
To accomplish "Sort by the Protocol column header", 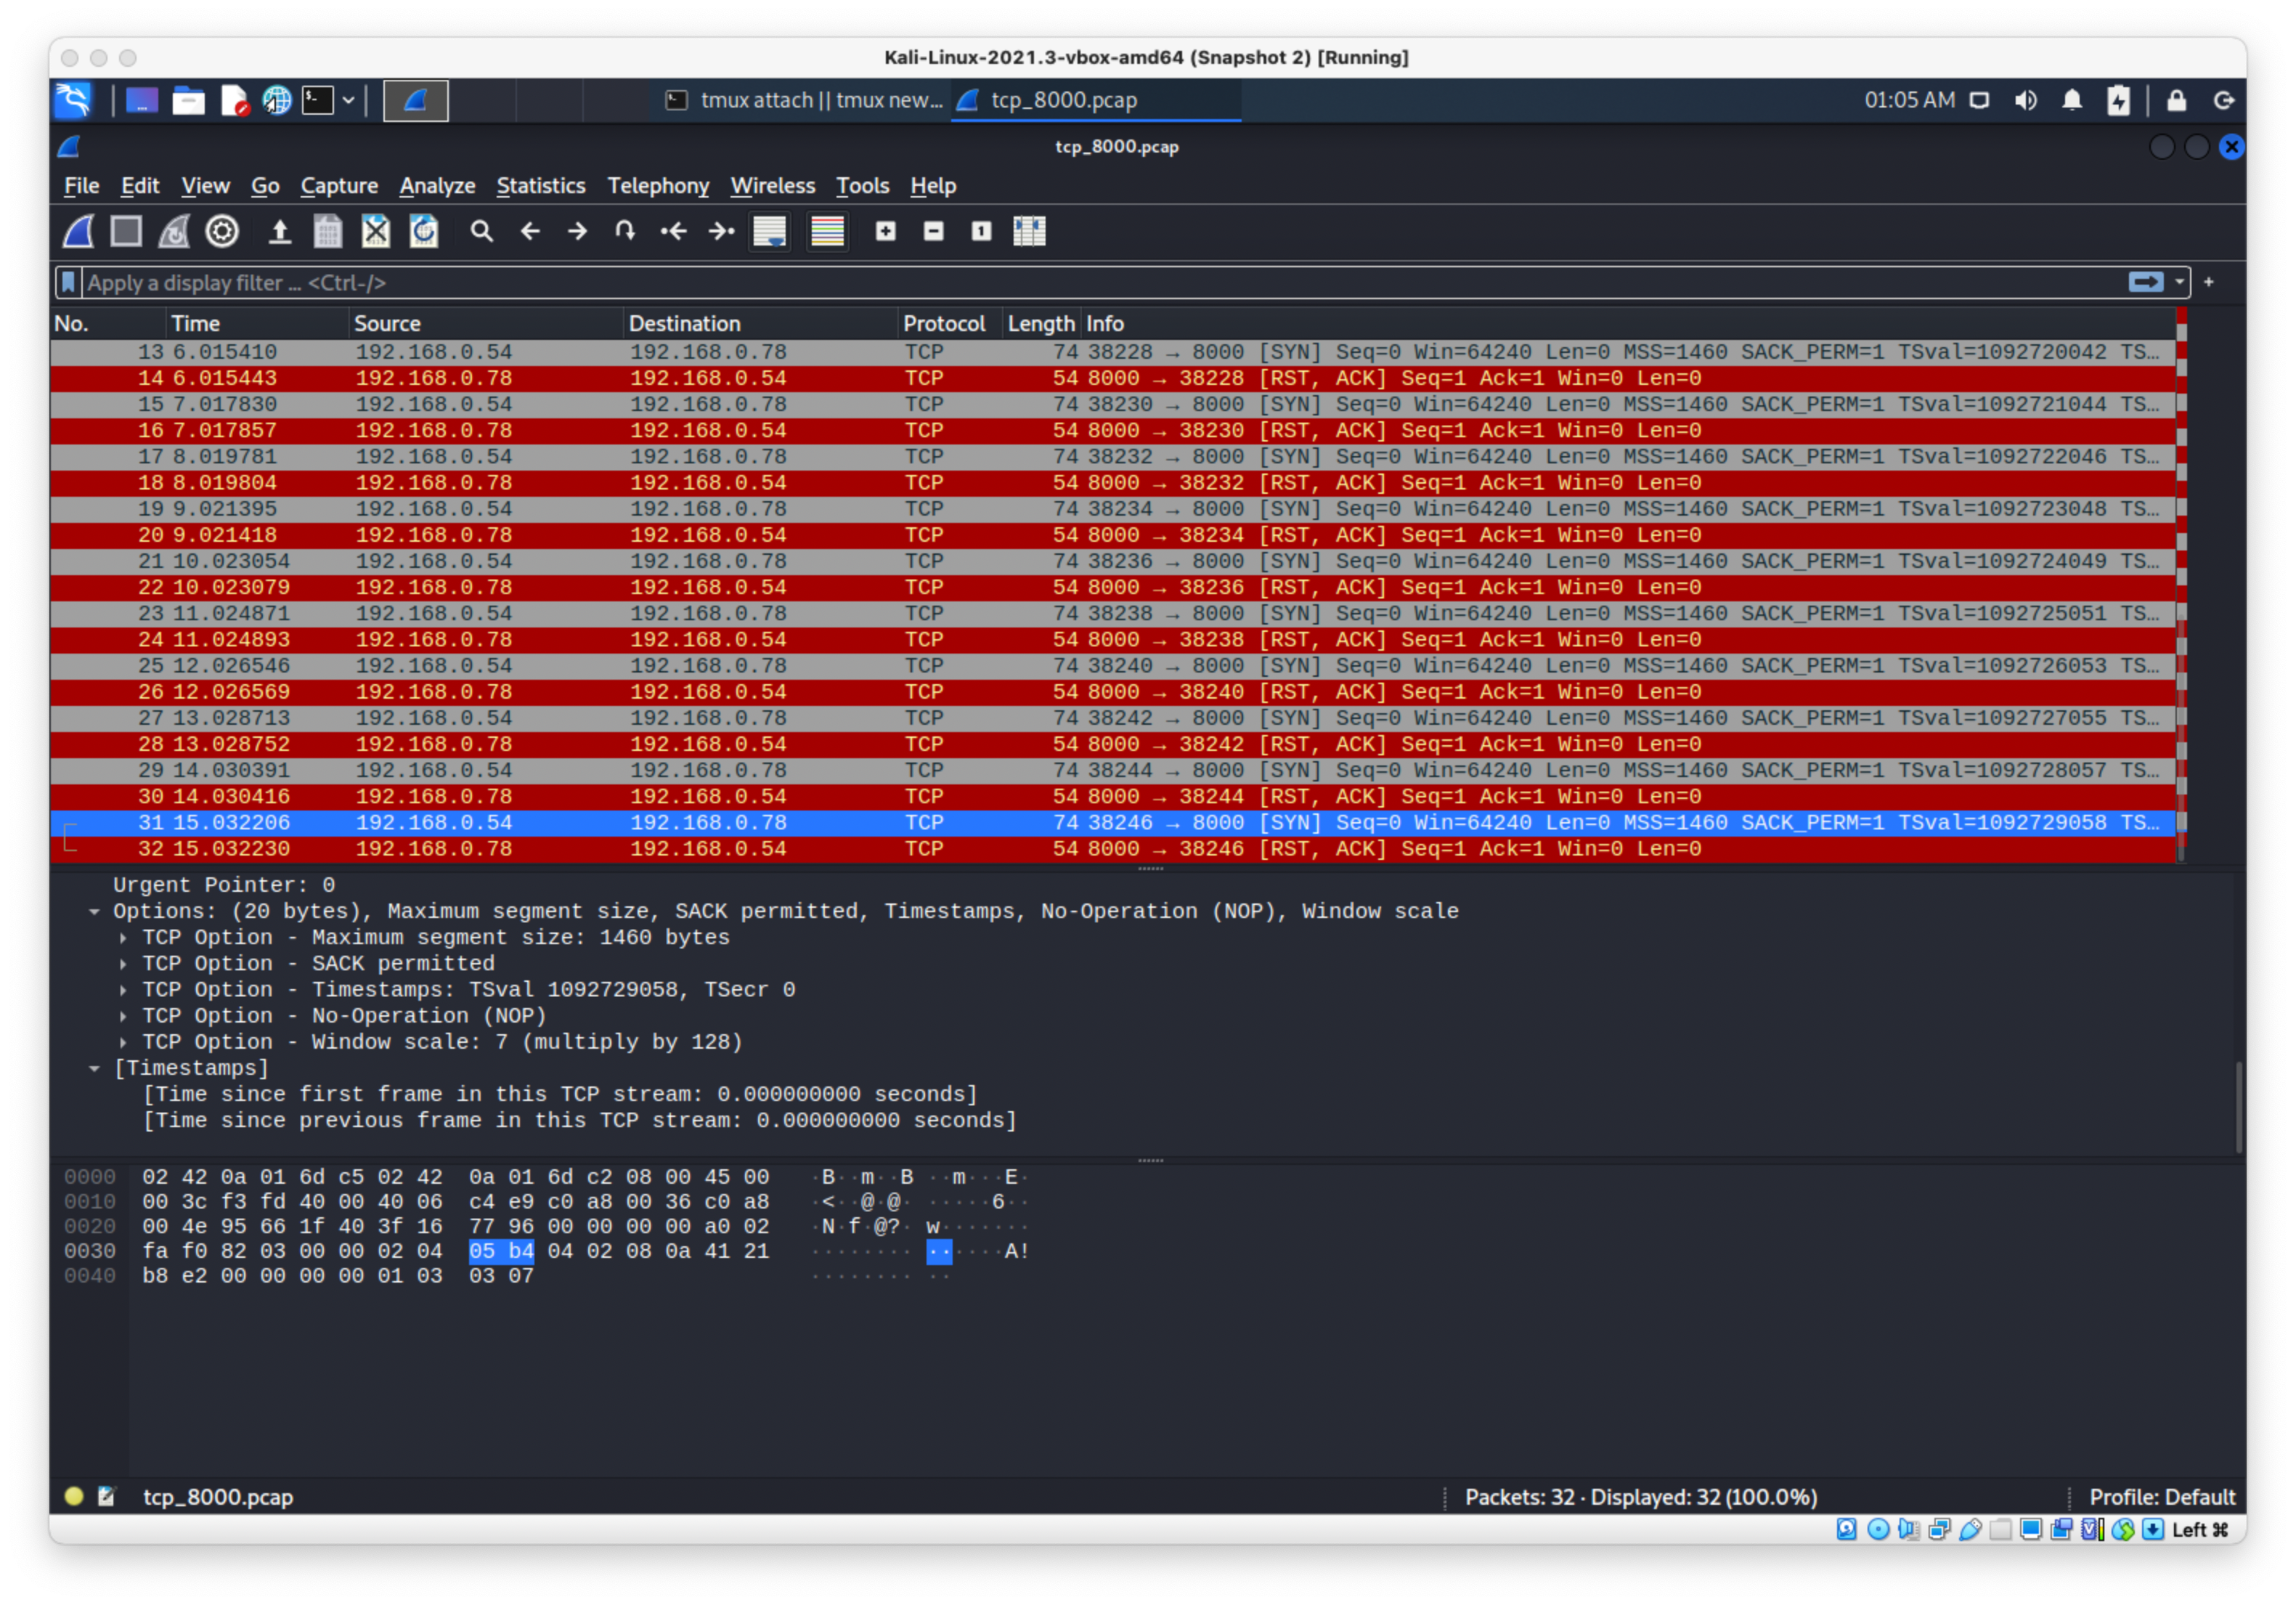I will pyautogui.click(x=950, y=324).
